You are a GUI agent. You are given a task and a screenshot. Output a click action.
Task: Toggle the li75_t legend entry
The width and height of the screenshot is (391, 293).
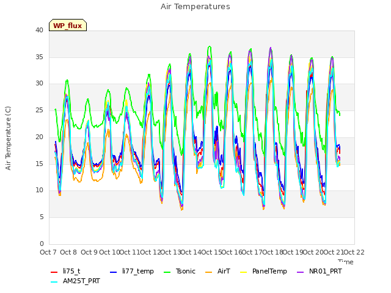(x=65, y=271)
